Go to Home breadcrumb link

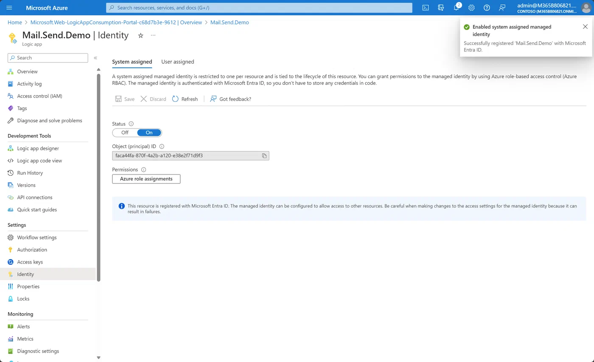click(x=15, y=22)
